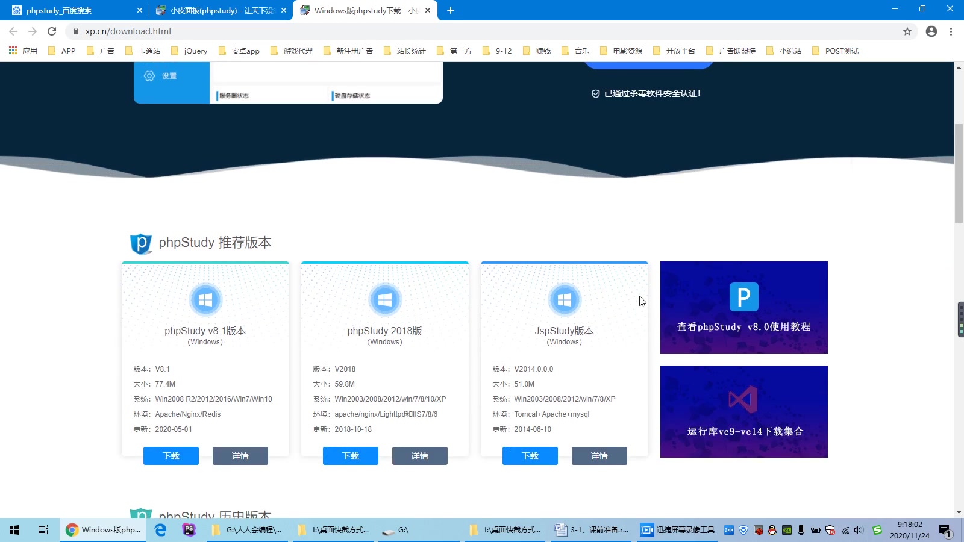This screenshot has width=964, height=542.
Task: Open Sogou input method tray icon
Action: (877, 530)
